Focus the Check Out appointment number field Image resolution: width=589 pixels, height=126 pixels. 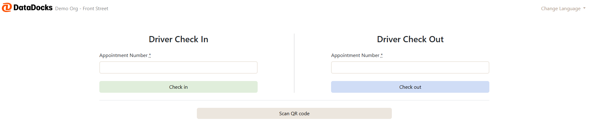[410, 67]
